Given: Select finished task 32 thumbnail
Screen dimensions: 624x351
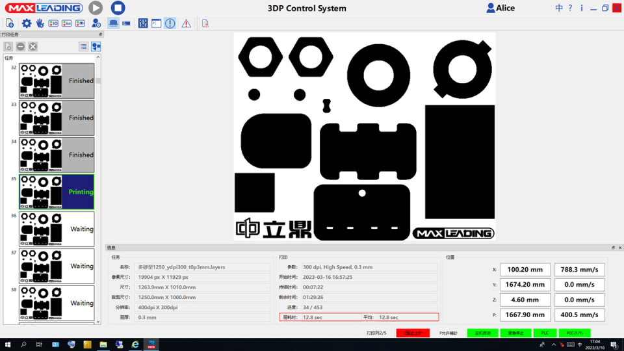Looking at the screenshot, I should [x=57, y=81].
